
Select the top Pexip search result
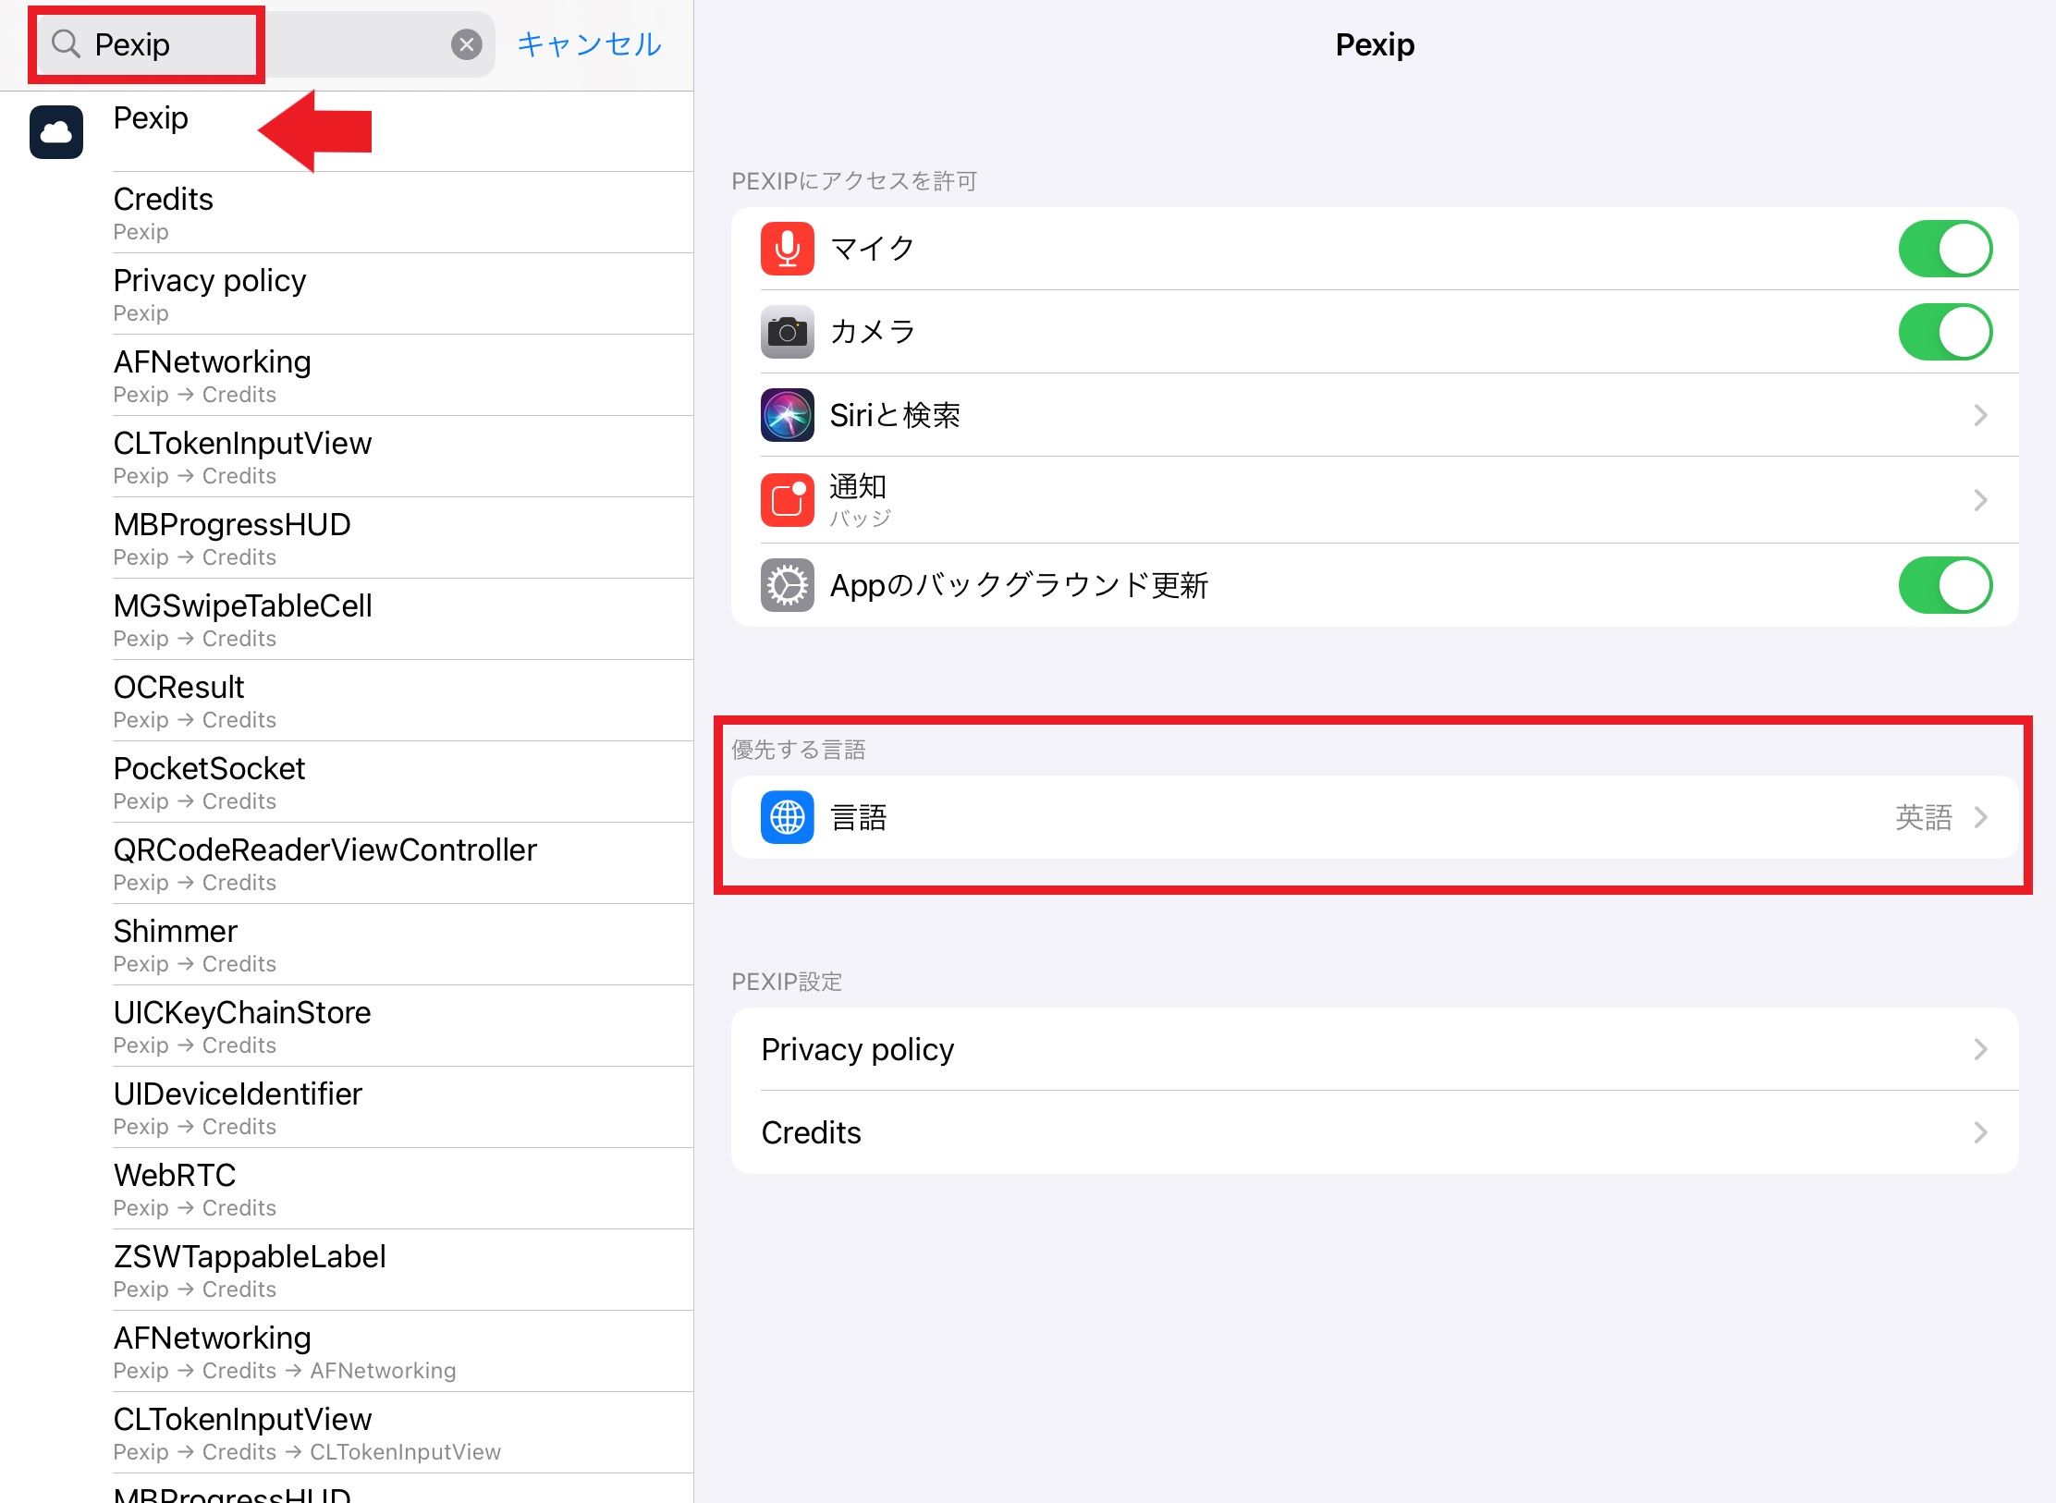pyautogui.click(x=347, y=131)
